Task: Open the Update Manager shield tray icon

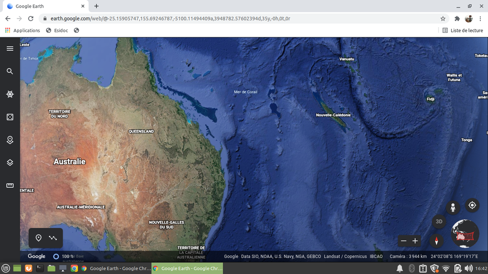Action: 435,268
